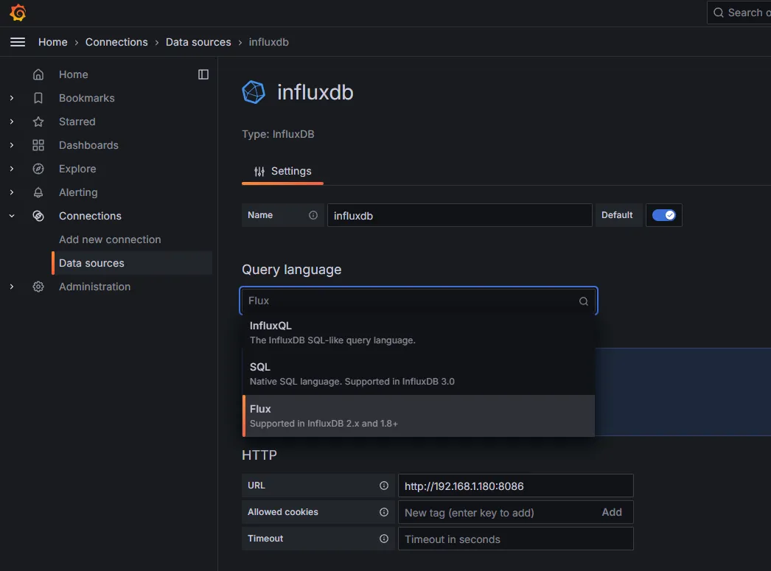Go to Home in the breadcrumb
771x571 pixels.
(53, 42)
